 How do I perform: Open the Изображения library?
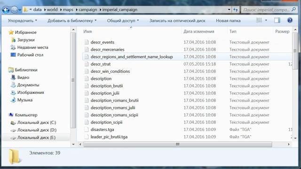31,92
